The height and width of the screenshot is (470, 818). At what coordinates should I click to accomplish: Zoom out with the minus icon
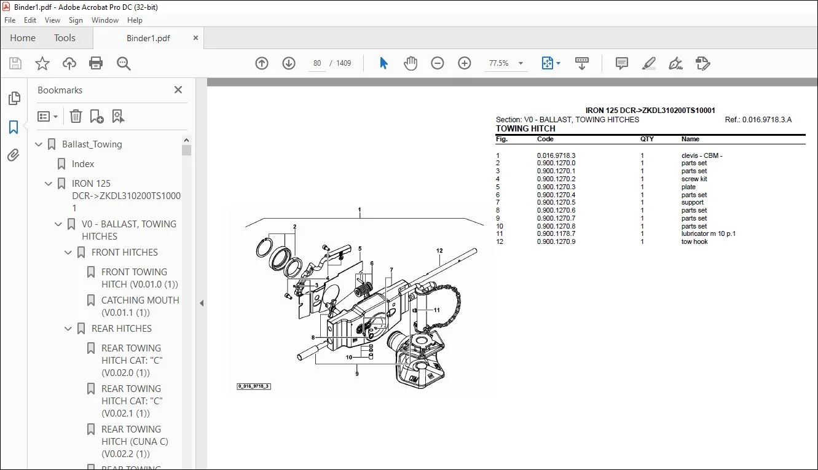438,63
